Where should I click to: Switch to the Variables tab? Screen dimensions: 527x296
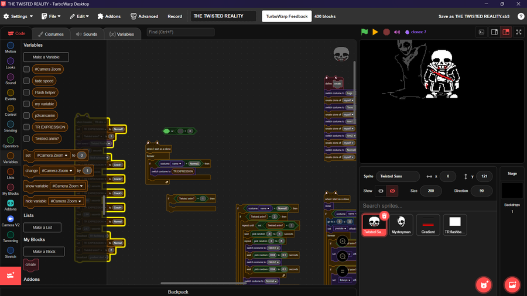coord(122,34)
